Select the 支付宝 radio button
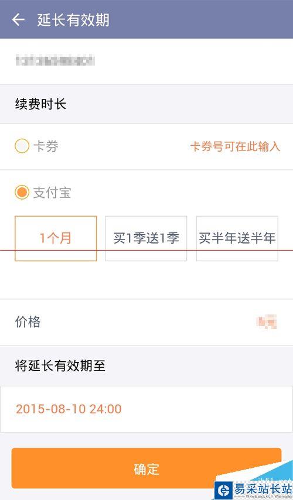The height and width of the screenshot is (500, 293). [x=22, y=193]
